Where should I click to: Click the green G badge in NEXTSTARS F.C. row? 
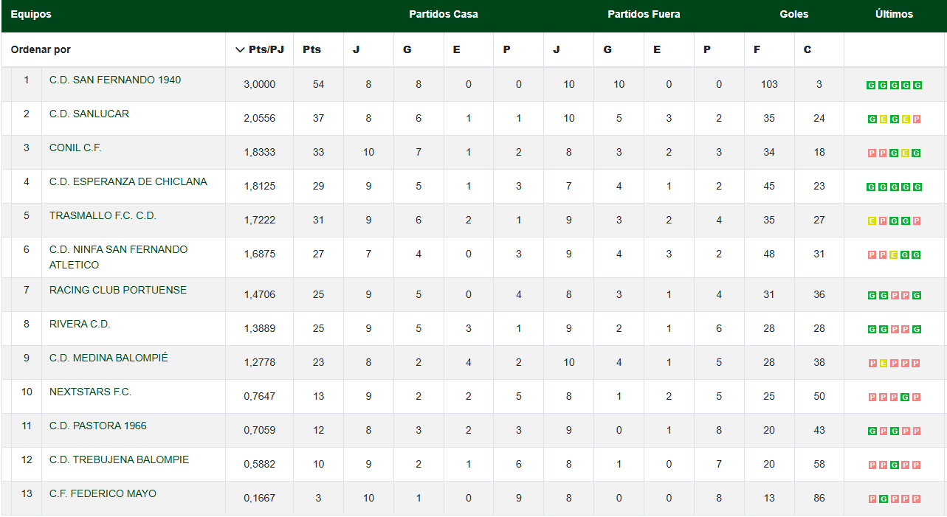tap(906, 397)
